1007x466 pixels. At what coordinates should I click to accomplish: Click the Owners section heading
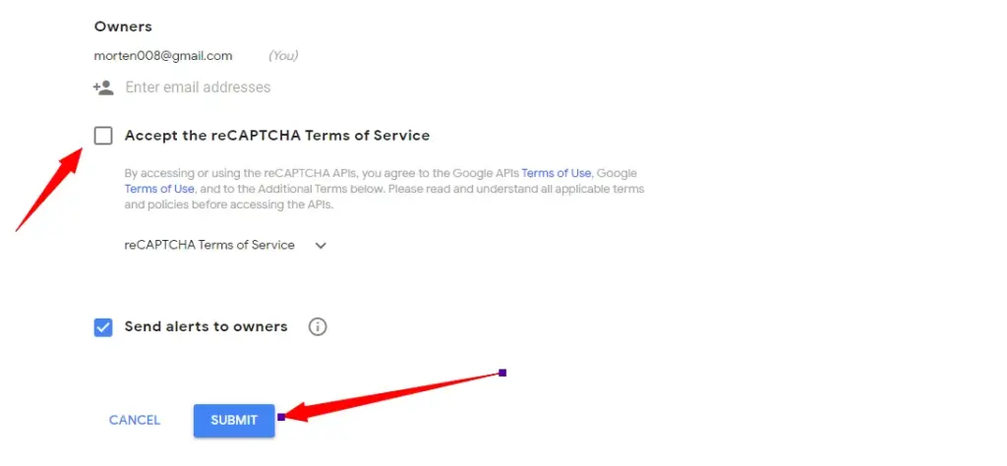[x=123, y=27]
